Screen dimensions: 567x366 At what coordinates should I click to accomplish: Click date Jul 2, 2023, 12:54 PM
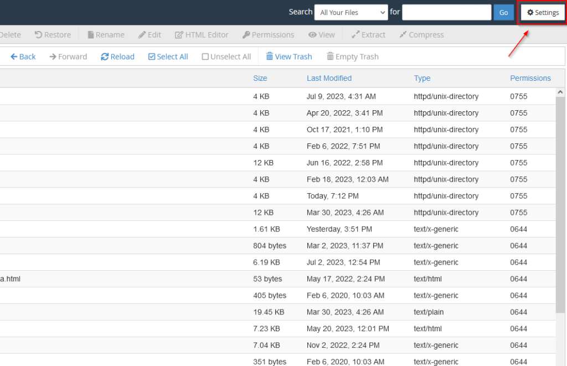(x=343, y=262)
